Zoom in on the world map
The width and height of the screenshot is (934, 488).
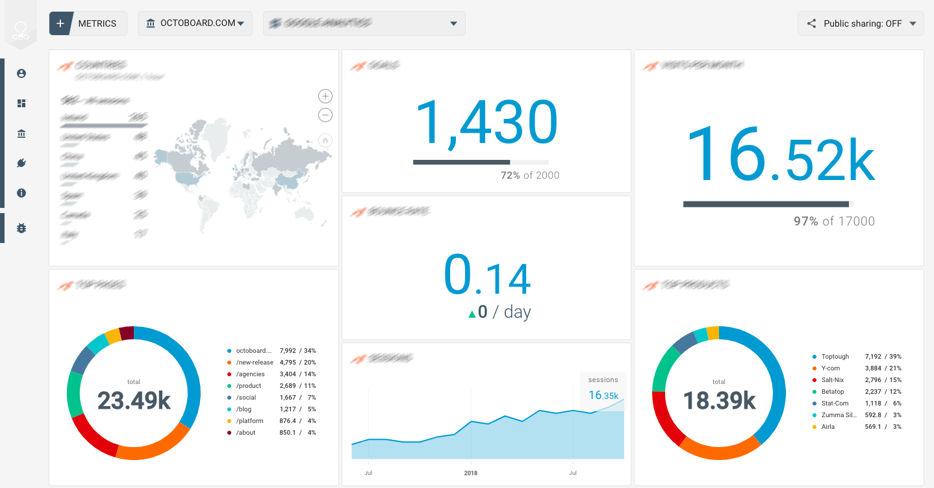point(325,96)
